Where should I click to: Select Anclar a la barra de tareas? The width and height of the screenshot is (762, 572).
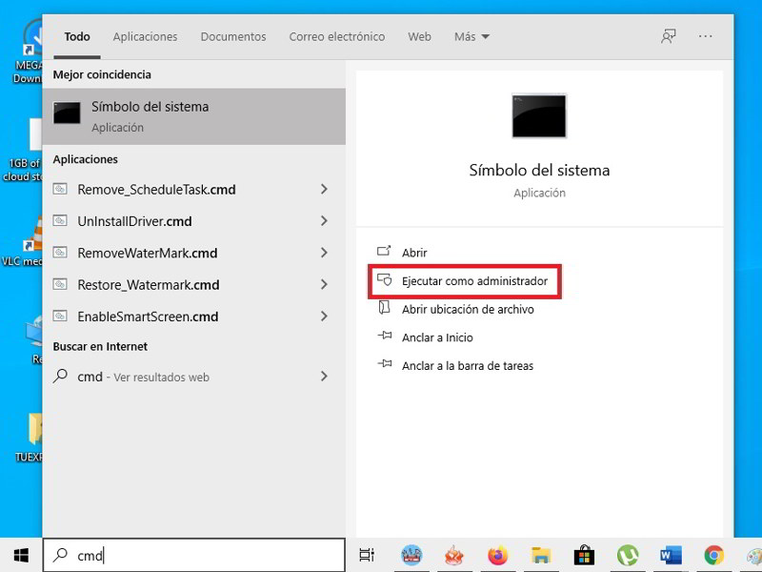467,365
